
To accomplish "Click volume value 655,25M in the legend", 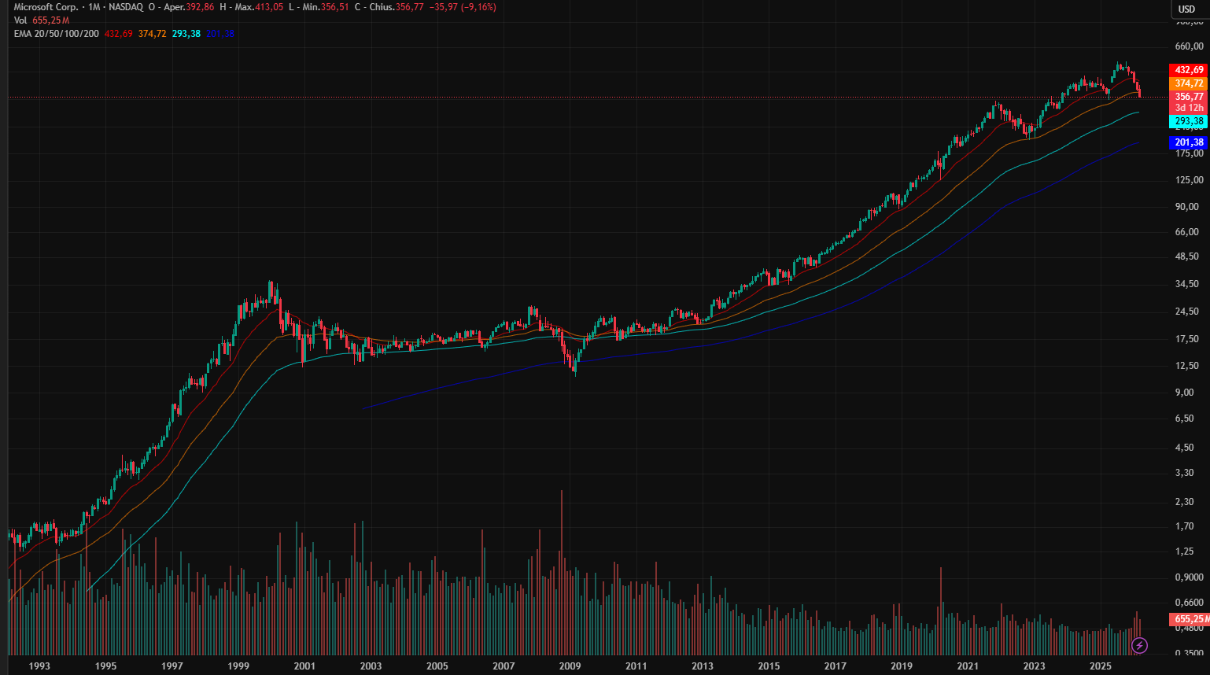I will (x=50, y=20).
